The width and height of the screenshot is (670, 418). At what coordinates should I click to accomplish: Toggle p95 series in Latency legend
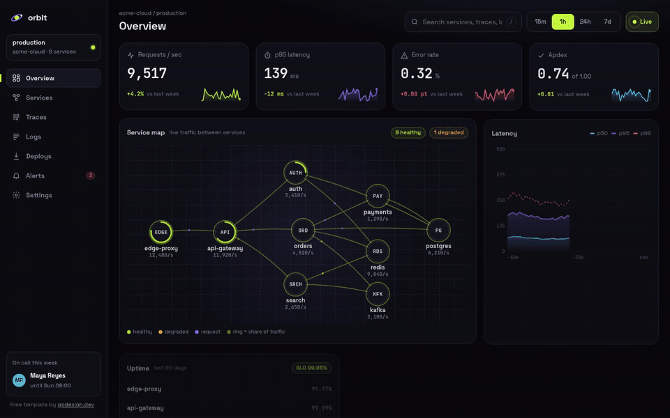620,134
